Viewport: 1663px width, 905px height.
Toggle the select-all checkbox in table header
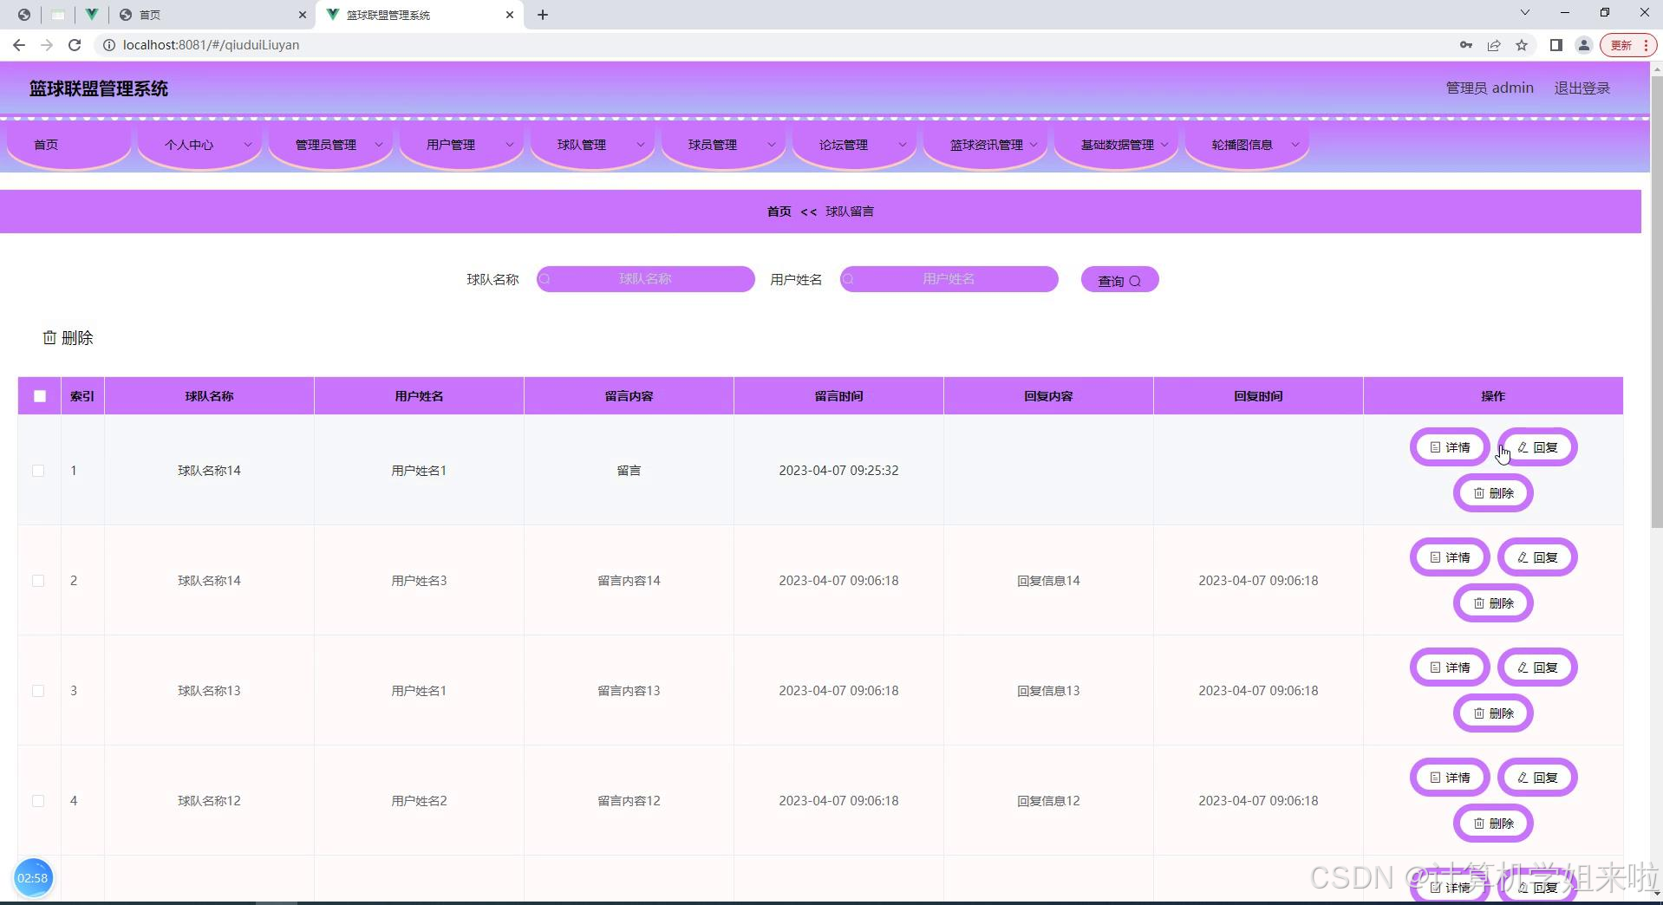40,396
